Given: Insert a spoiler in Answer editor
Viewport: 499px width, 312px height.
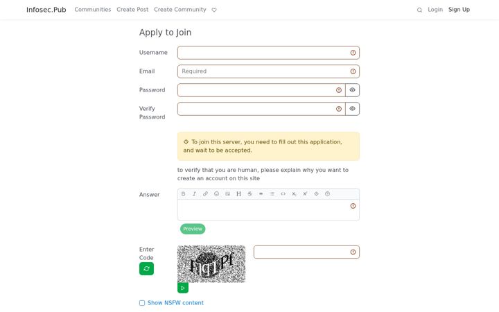Looking at the screenshot, I should click(x=316, y=194).
